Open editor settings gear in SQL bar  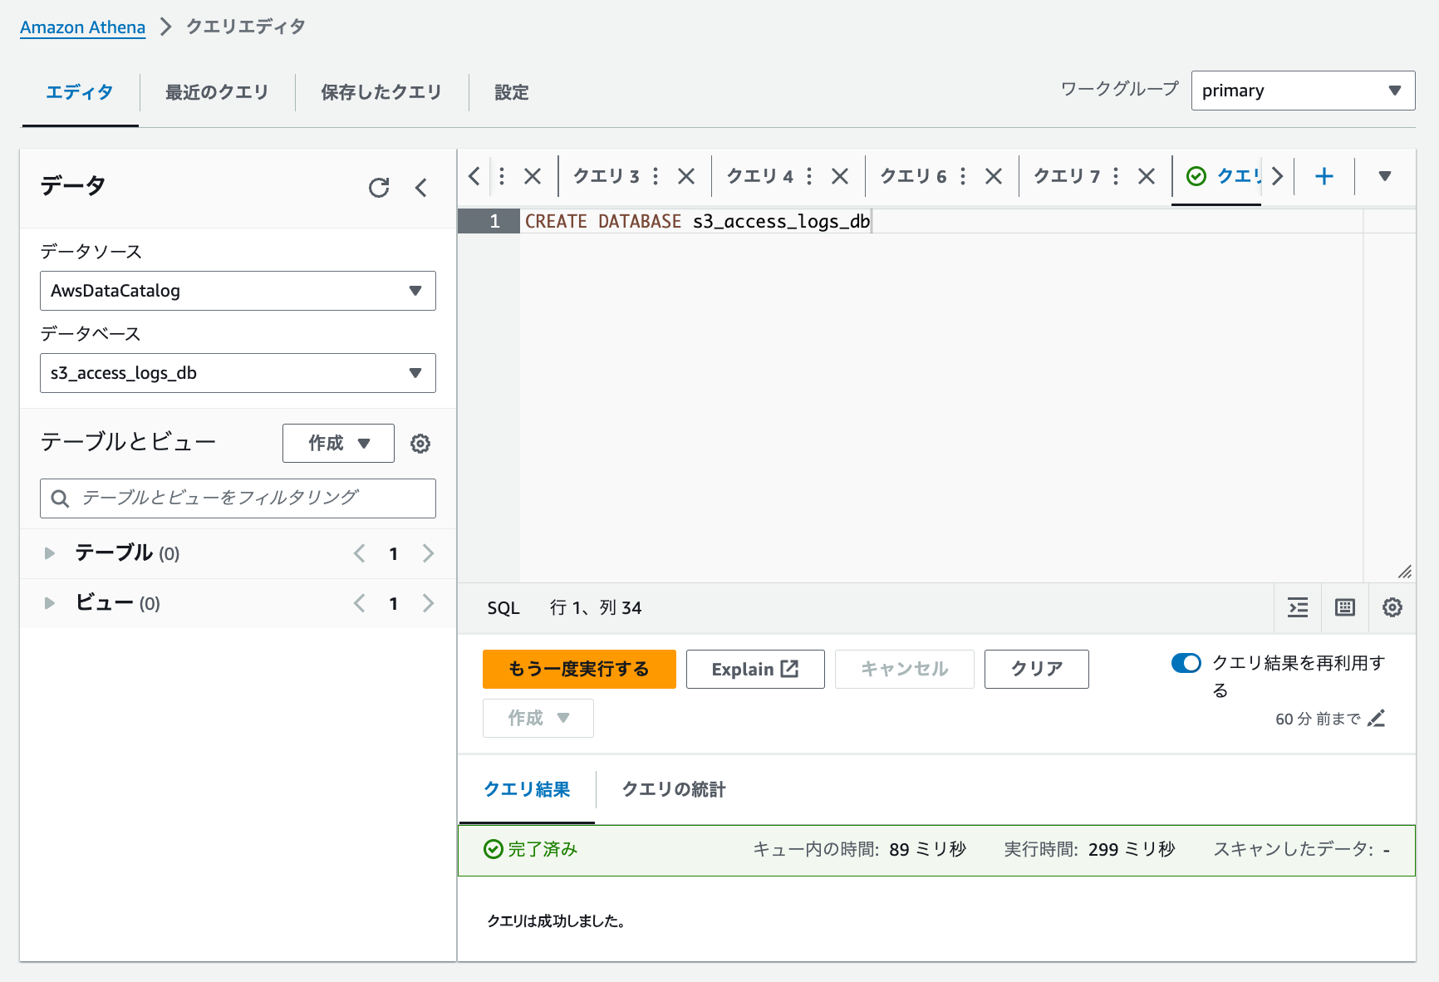(1392, 608)
